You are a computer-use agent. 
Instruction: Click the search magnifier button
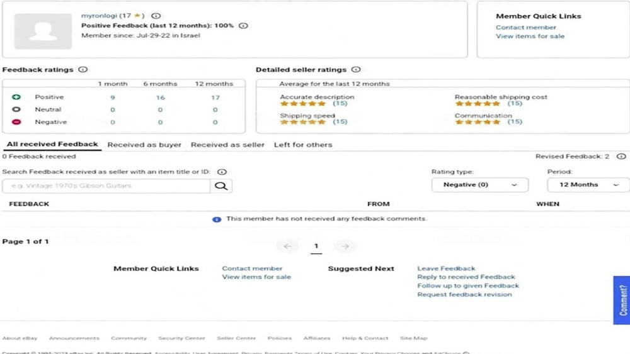click(x=221, y=186)
